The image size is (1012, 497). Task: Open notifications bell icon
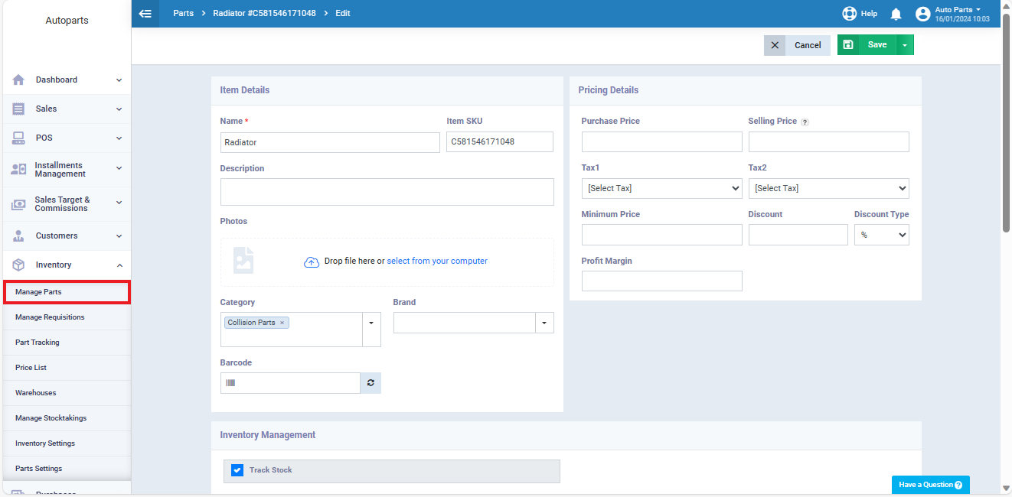896,14
